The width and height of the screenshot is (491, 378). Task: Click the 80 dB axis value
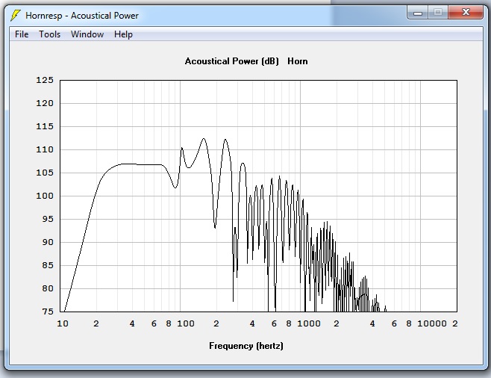pyautogui.click(x=48, y=288)
